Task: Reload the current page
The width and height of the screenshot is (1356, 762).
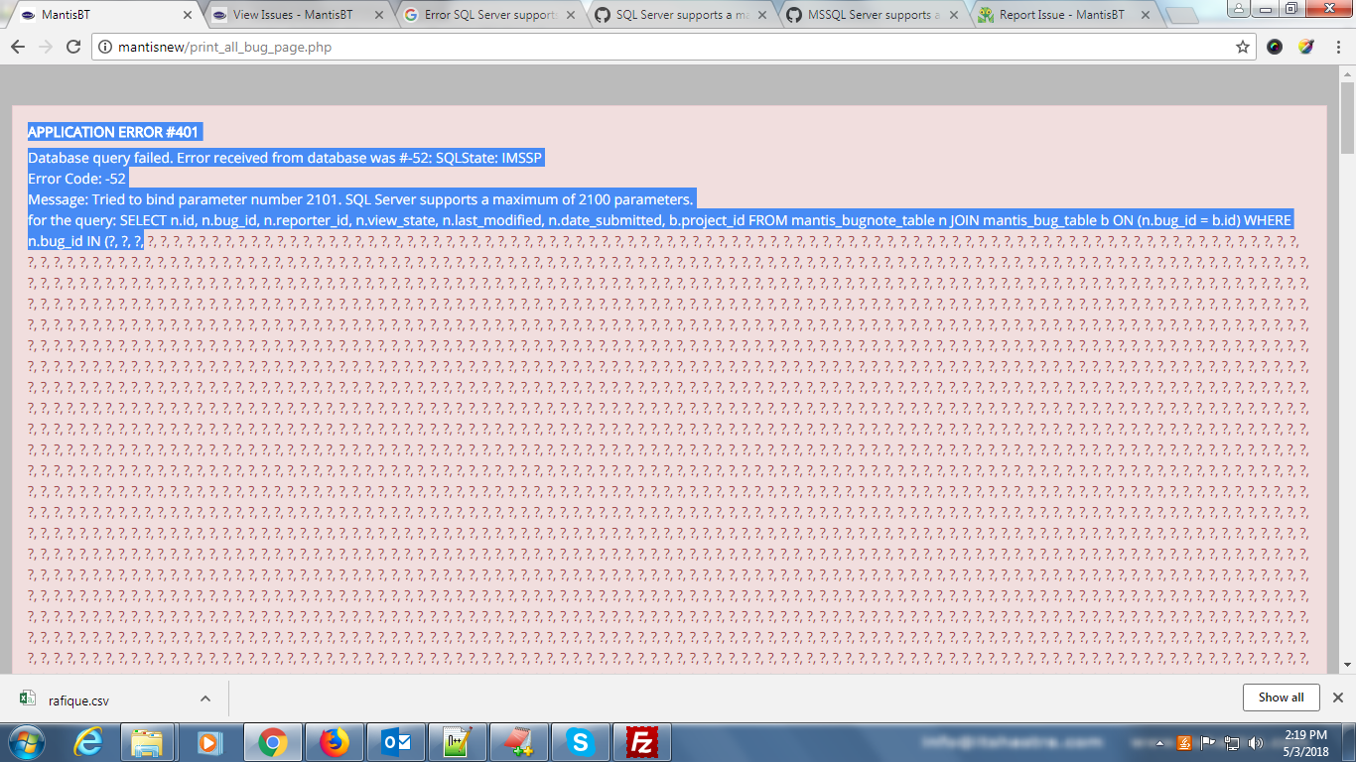Action: tap(73, 47)
